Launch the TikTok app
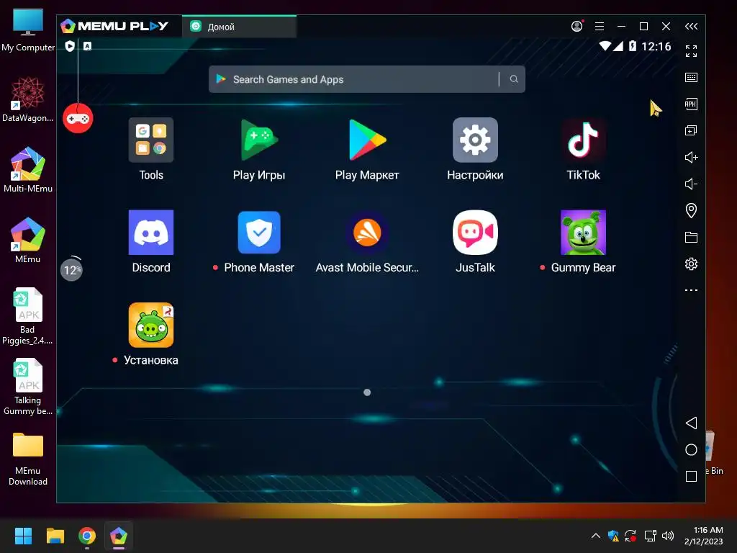 [583, 140]
